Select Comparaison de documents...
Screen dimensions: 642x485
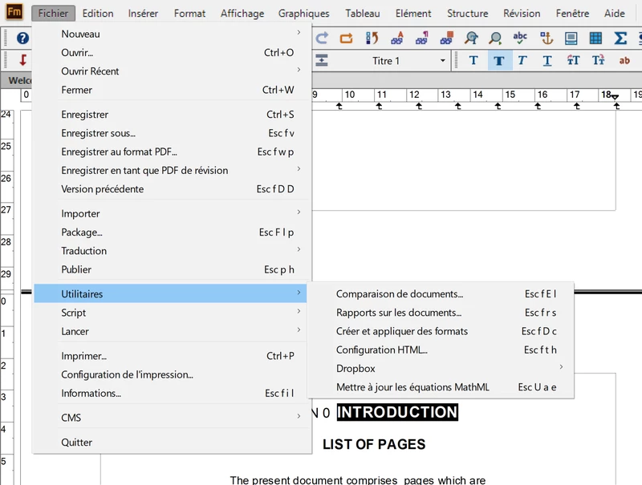pos(441,294)
